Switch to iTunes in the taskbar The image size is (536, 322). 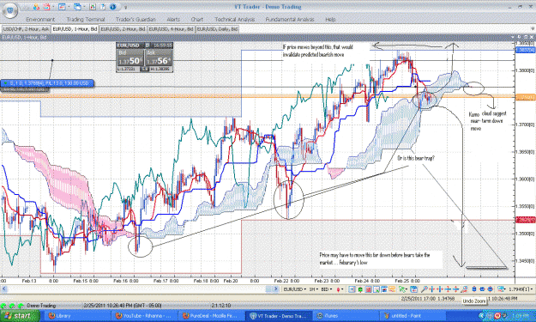click(346, 316)
